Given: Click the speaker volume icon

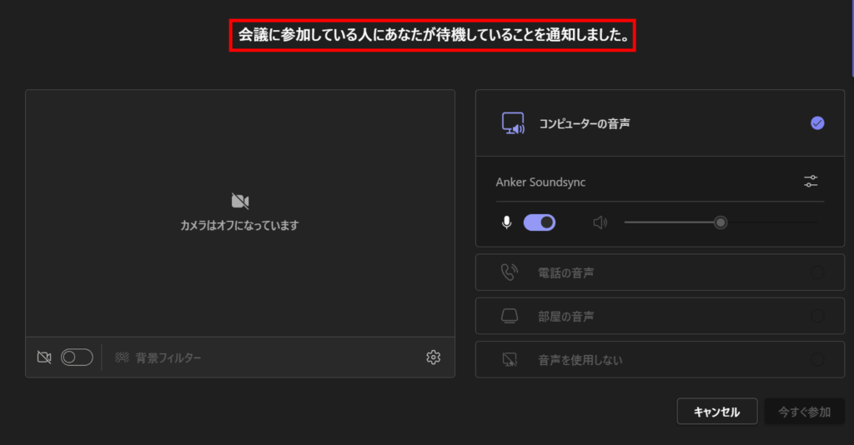Looking at the screenshot, I should click(599, 222).
